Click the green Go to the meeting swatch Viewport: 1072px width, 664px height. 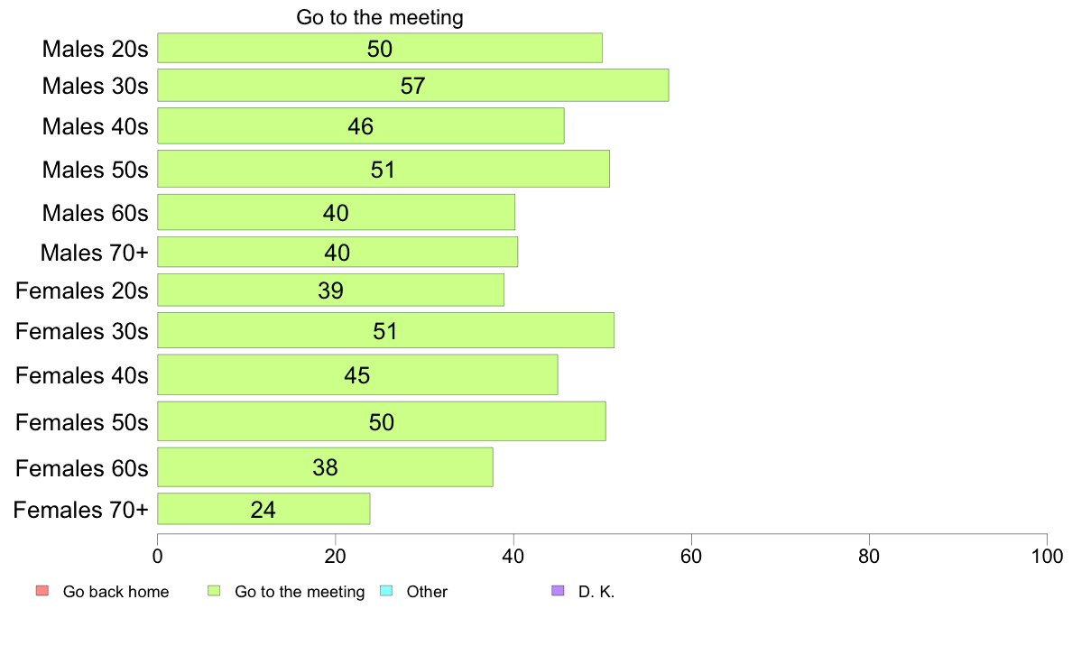[214, 591]
